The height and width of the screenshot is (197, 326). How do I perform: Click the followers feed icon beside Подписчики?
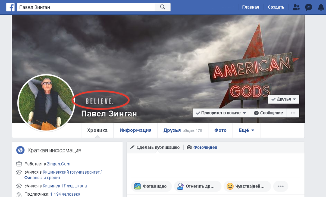coord(19,194)
